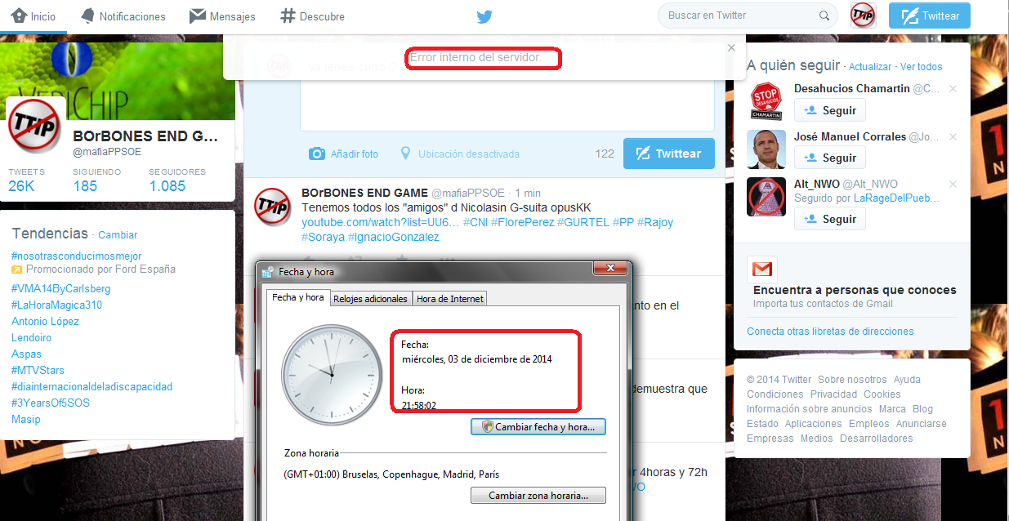Send the tweet with the compose Twittear button
Image resolution: width=1009 pixels, height=521 pixels.
668,154
